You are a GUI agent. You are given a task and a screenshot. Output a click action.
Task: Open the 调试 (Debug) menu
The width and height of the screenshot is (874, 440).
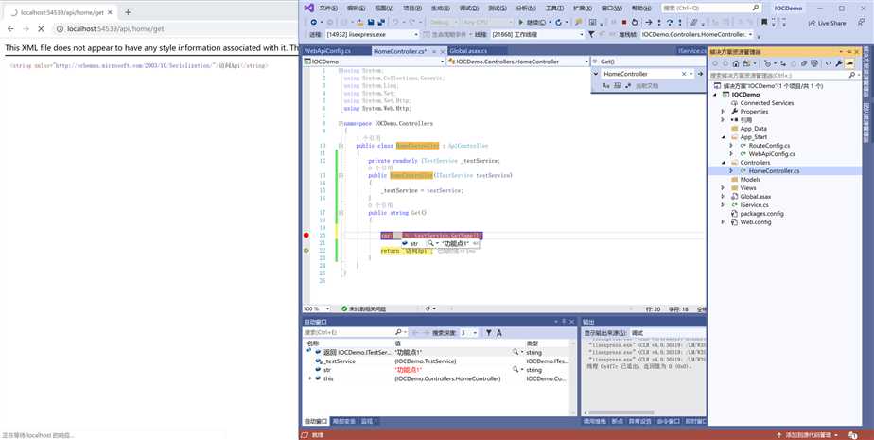click(x=469, y=8)
